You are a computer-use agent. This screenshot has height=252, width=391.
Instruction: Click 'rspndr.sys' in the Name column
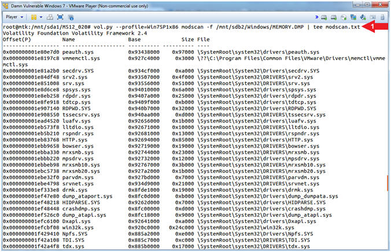pos(78,134)
